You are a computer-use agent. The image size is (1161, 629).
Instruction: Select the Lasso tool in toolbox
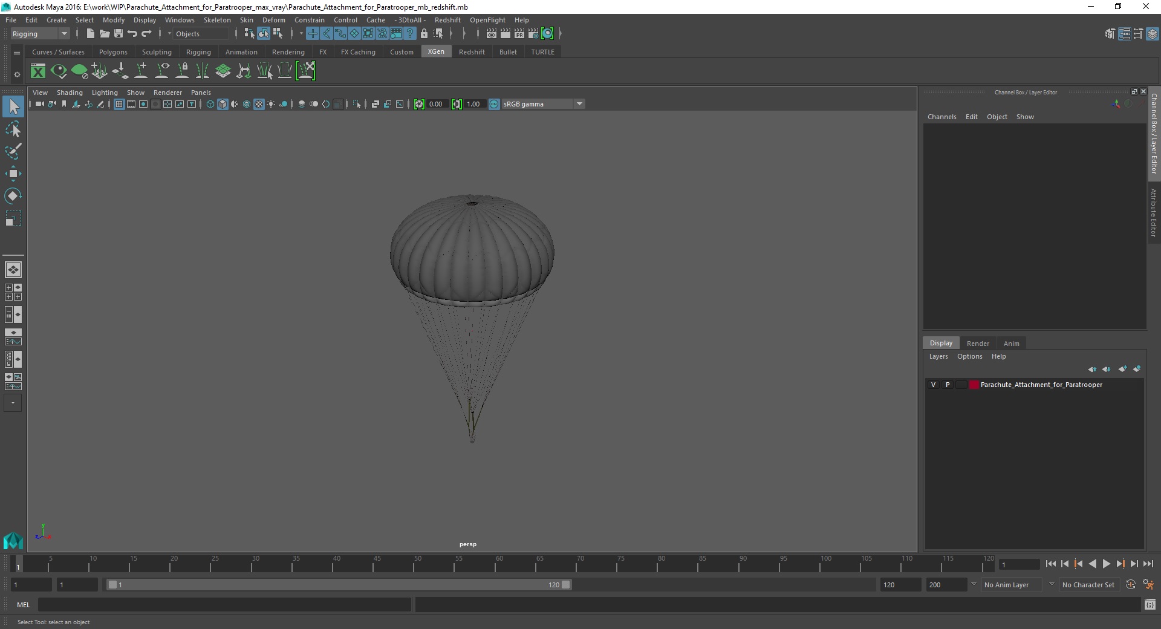pyautogui.click(x=13, y=129)
